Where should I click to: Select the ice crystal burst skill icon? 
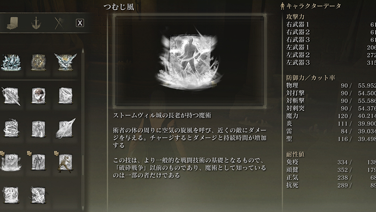pos(11,62)
